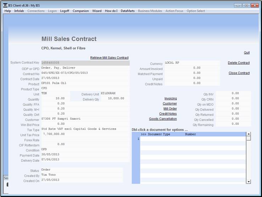Click the Amount Invoiced value
Image resolution: width=262 pixels, height=197 pixels.
tap(192, 68)
